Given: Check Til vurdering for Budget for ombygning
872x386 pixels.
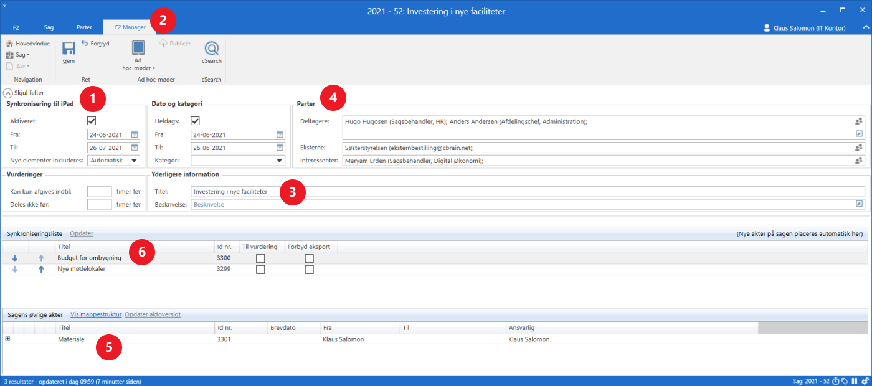Looking at the screenshot, I should pyautogui.click(x=260, y=258).
